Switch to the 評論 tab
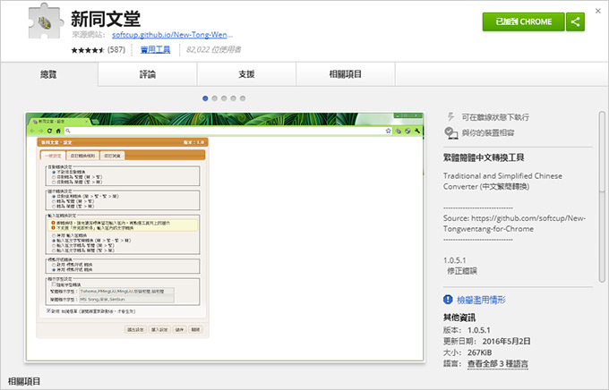609x390 pixels. (148, 74)
